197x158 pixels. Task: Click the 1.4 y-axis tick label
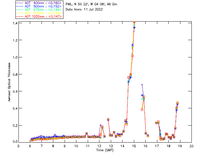pos(15,23)
